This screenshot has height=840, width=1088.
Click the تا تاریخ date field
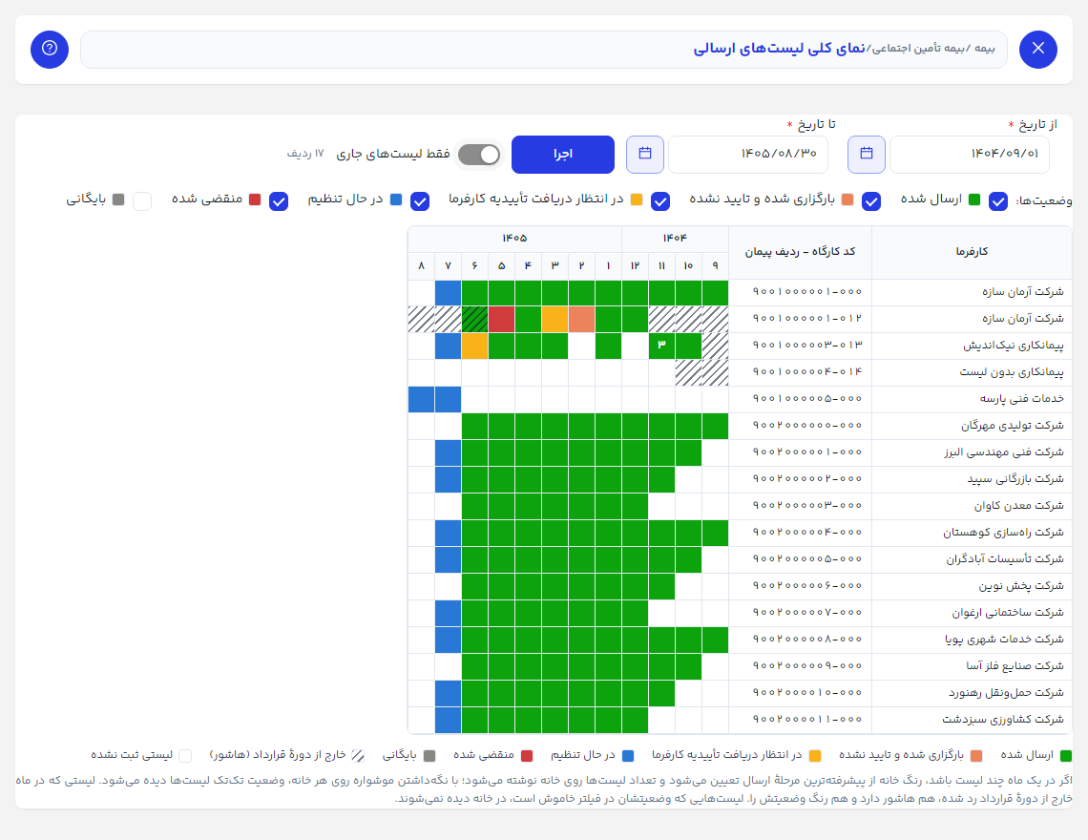click(748, 154)
